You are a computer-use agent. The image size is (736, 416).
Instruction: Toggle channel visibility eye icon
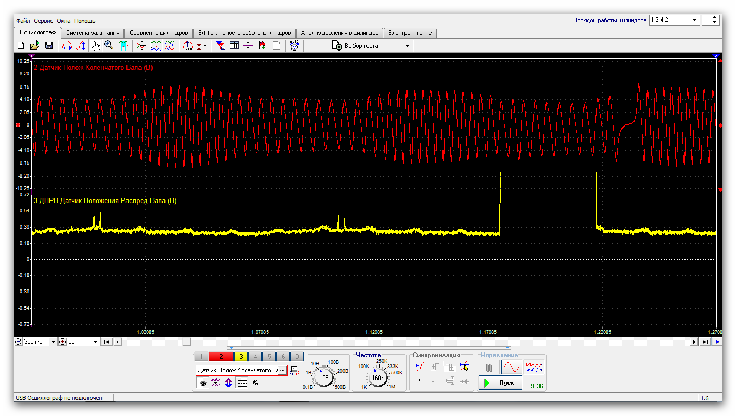[202, 383]
